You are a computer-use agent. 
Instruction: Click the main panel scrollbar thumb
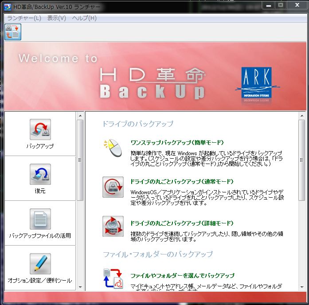(x=302, y=160)
